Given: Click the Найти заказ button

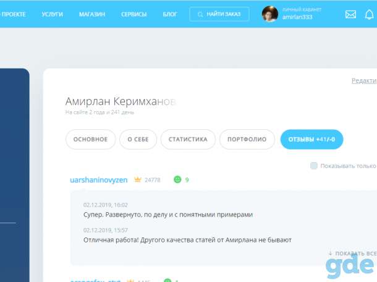Looking at the screenshot, I should click(x=219, y=14).
